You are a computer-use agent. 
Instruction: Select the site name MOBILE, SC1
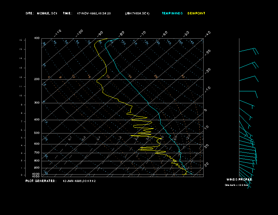tap(46, 13)
